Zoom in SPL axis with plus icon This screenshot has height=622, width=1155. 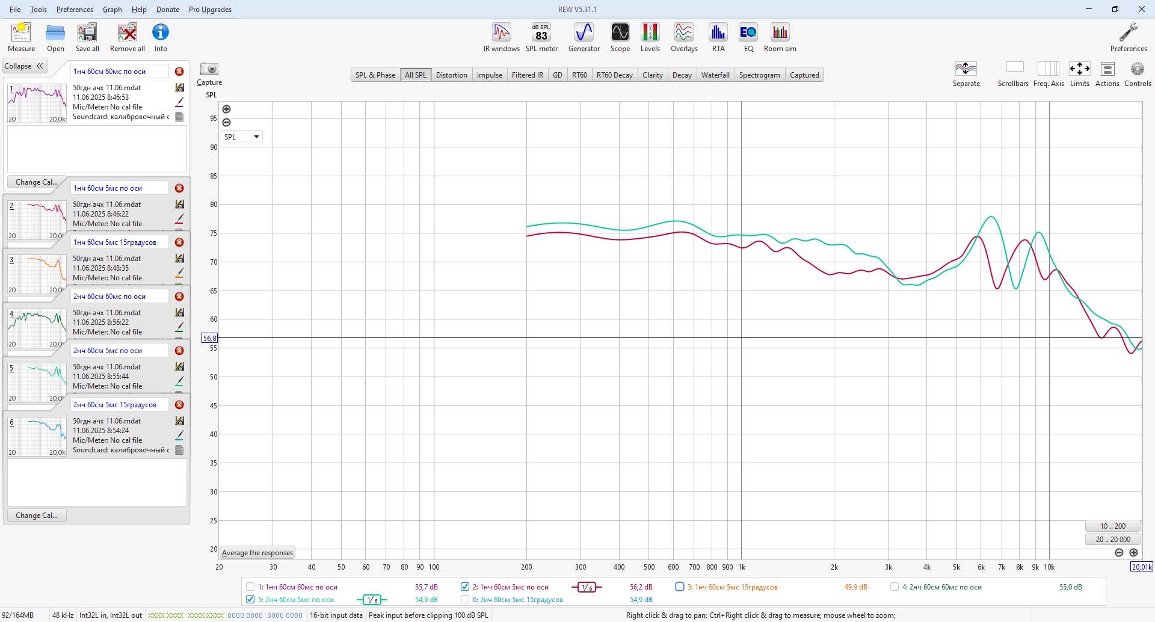226,109
